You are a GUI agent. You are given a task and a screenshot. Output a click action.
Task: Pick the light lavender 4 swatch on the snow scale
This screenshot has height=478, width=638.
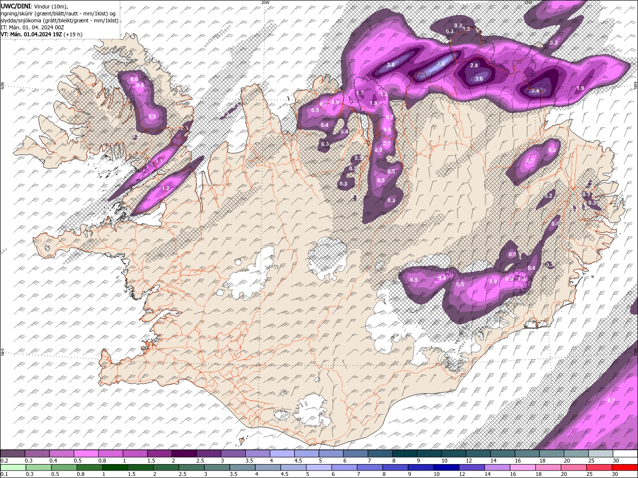click(x=282, y=454)
